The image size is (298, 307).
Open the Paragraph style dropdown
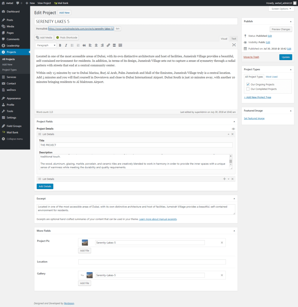coord(46,45)
